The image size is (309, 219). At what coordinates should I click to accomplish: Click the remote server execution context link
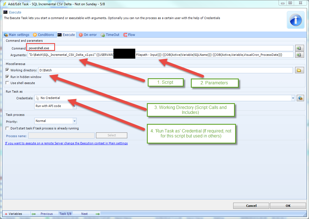coord(66,143)
